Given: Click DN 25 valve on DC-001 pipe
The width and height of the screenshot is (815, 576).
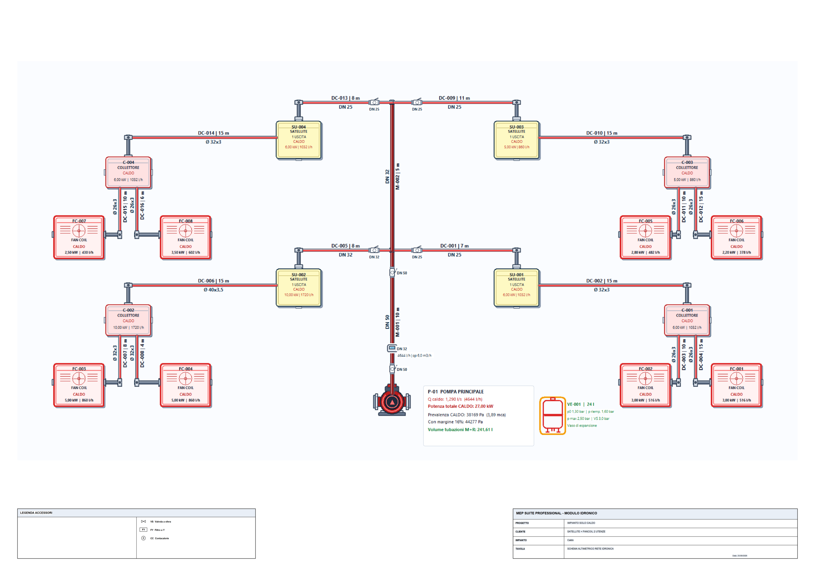Looking at the screenshot, I should 417,250.
